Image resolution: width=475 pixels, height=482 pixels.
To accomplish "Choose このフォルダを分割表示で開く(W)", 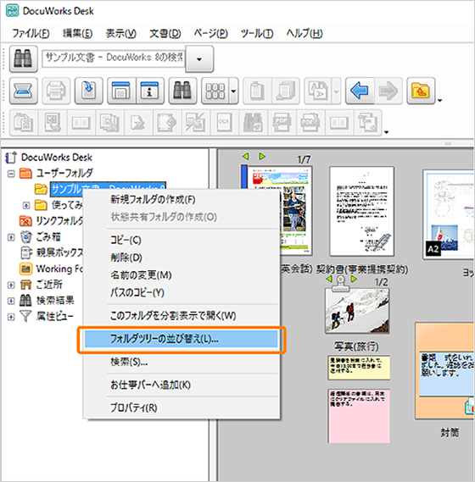I will point(182,316).
